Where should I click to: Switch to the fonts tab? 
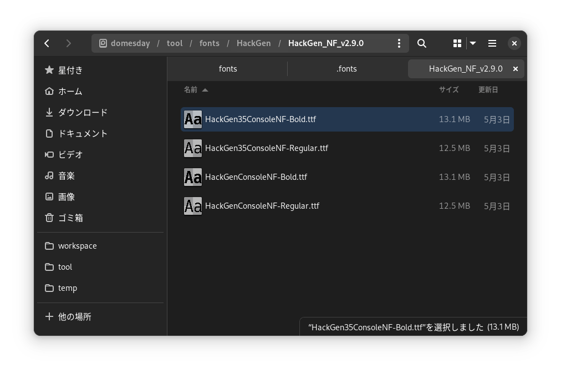click(x=228, y=69)
